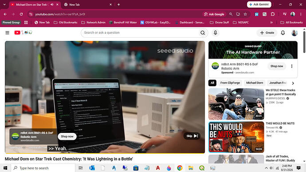Open the zoom magnifier in address bar
This screenshot has height=172, width=306.
pyautogui.click(x=231, y=14)
